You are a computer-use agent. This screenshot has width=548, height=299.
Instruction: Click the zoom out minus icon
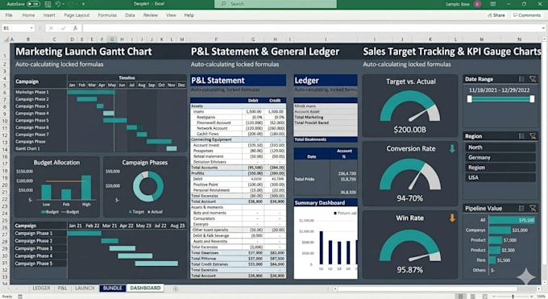tap(494, 297)
